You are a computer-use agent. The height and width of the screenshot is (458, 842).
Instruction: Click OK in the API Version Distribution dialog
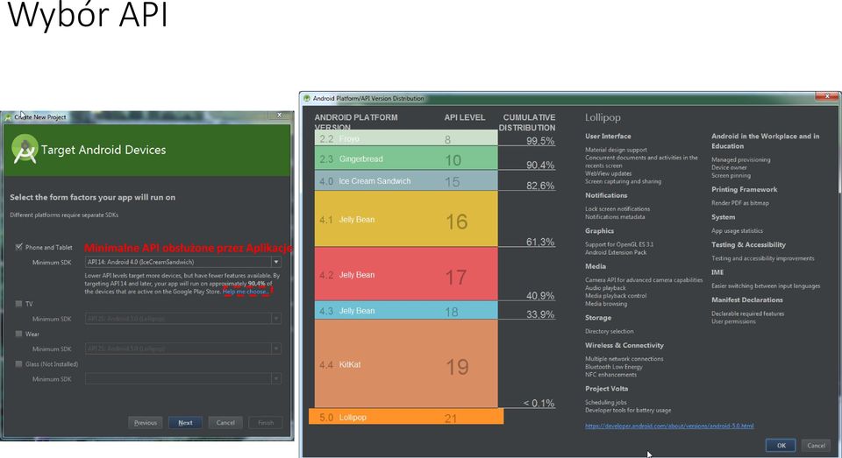[x=781, y=445]
